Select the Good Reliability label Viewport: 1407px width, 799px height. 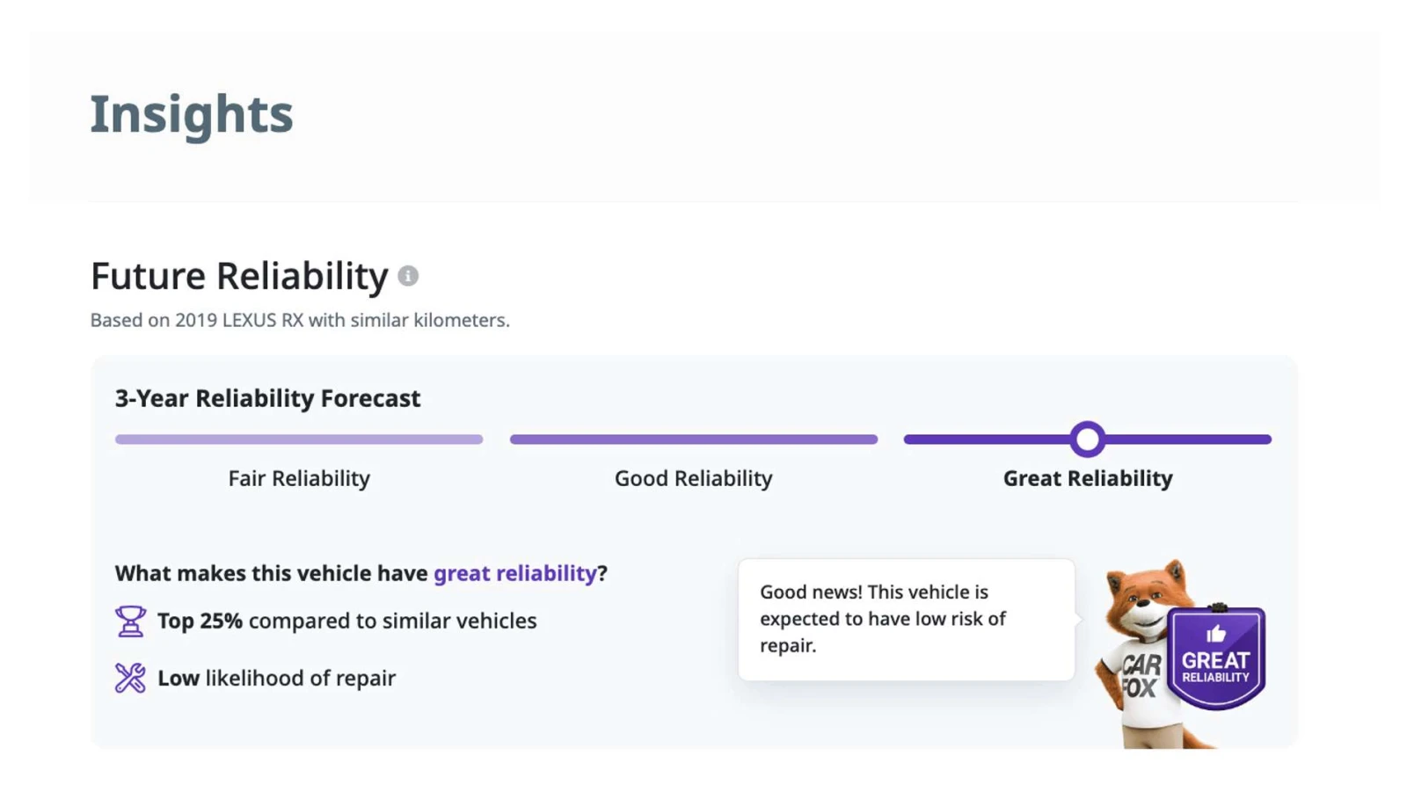694,478
